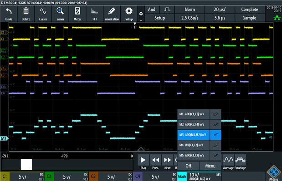Image resolution: width=282 pixels, height=181 pixels.
Task: Open Math 10 V/ scale settings
Action: [204, 176]
